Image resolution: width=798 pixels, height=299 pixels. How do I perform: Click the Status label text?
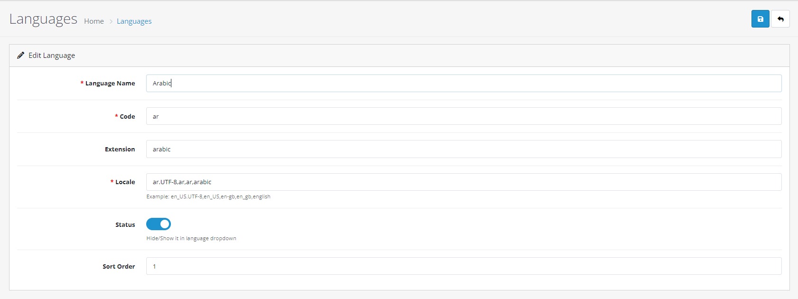click(125, 225)
